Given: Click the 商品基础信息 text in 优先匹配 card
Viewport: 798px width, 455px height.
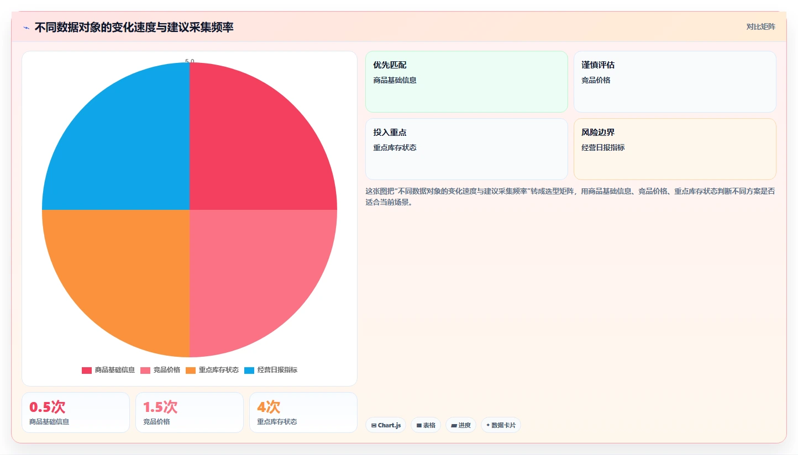Looking at the screenshot, I should coord(395,80).
